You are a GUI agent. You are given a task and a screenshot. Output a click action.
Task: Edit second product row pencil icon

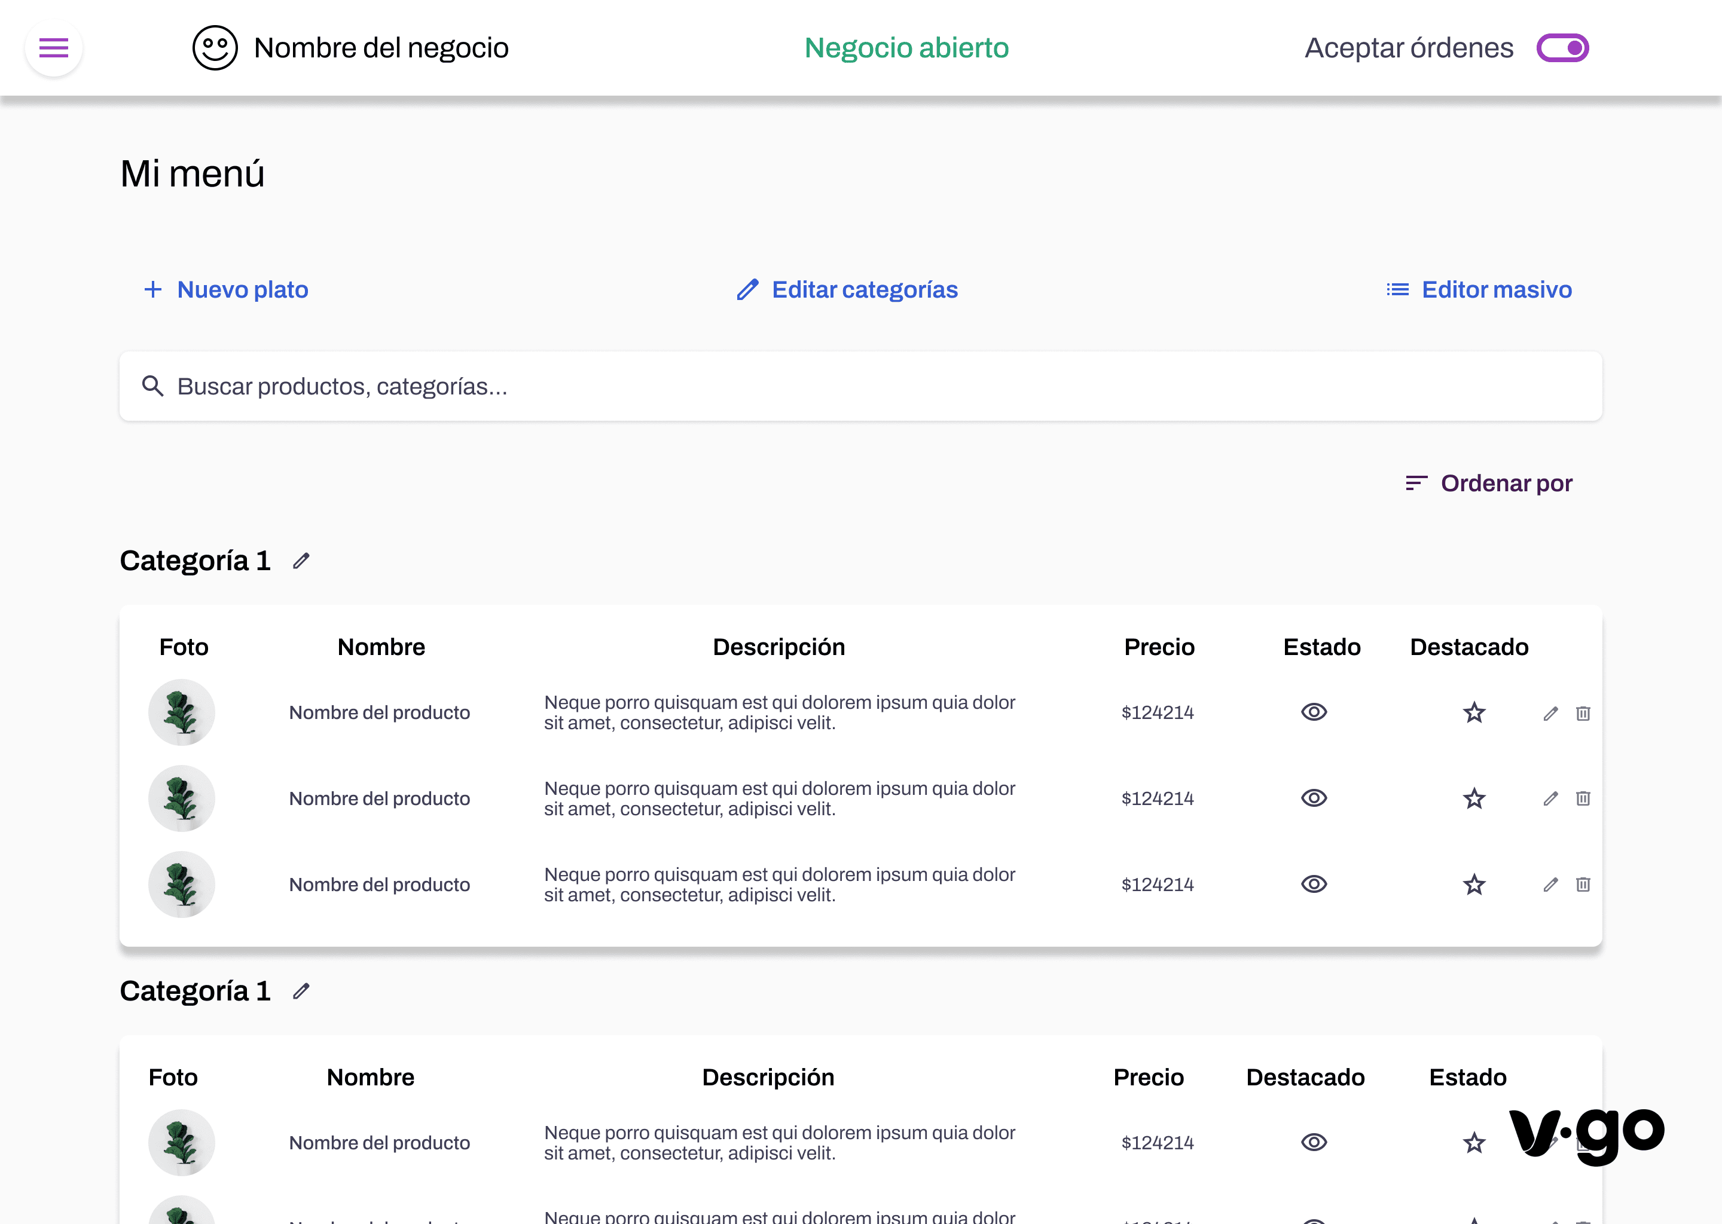[1551, 798]
